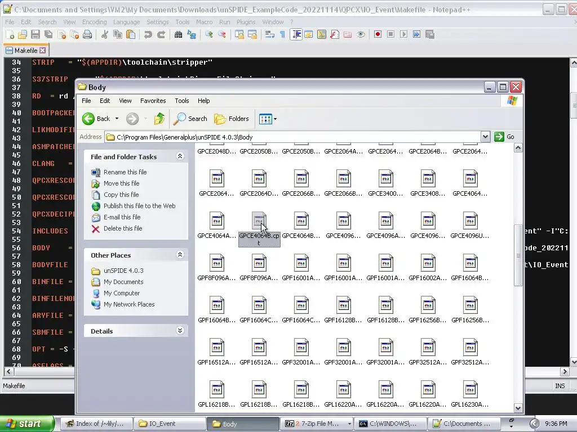This screenshot has width=577, height=432.
Task: Switch to C:\WINDOWS command prompt taskbar item
Action: [x=391, y=424]
